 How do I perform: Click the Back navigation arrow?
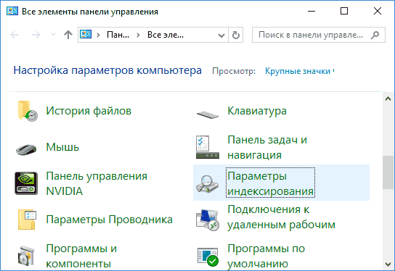pyautogui.click(x=15, y=35)
